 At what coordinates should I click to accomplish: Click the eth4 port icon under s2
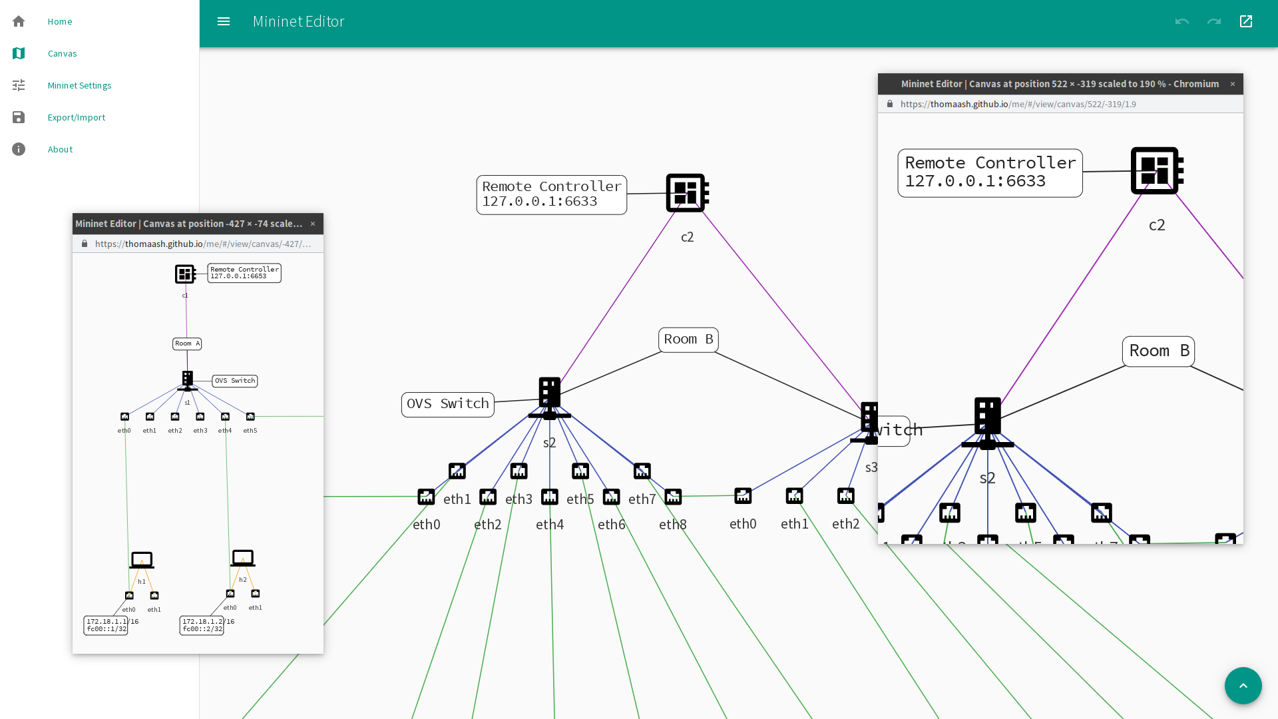pyautogui.click(x=550, y=497)
